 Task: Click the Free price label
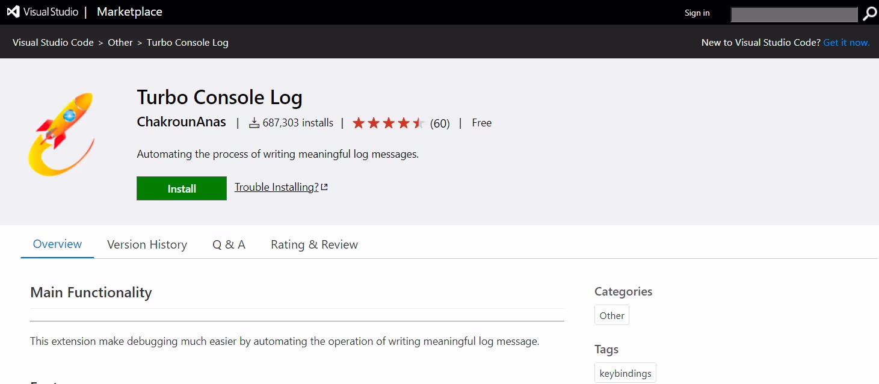coord(482,123)
